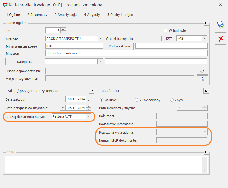228x188 pixels.
Task: Click the Osoba odpowiedzialna field
Action: coord(120,71)
